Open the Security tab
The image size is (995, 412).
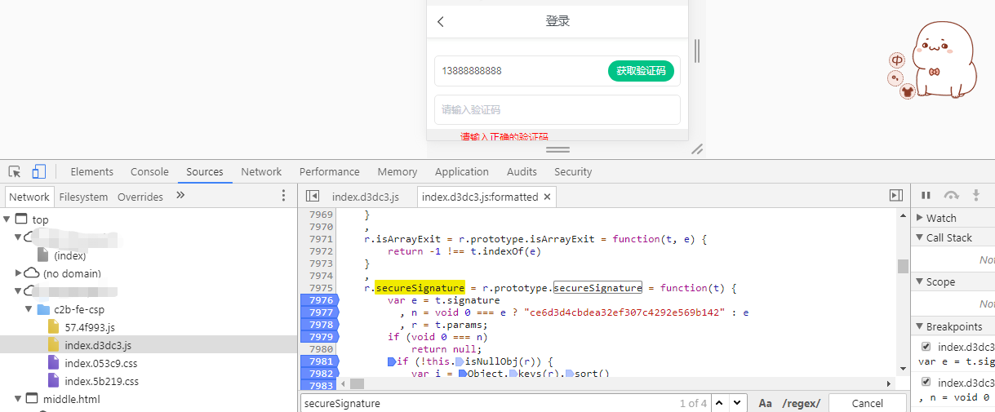pyautogui.click(x=573, y=171)
